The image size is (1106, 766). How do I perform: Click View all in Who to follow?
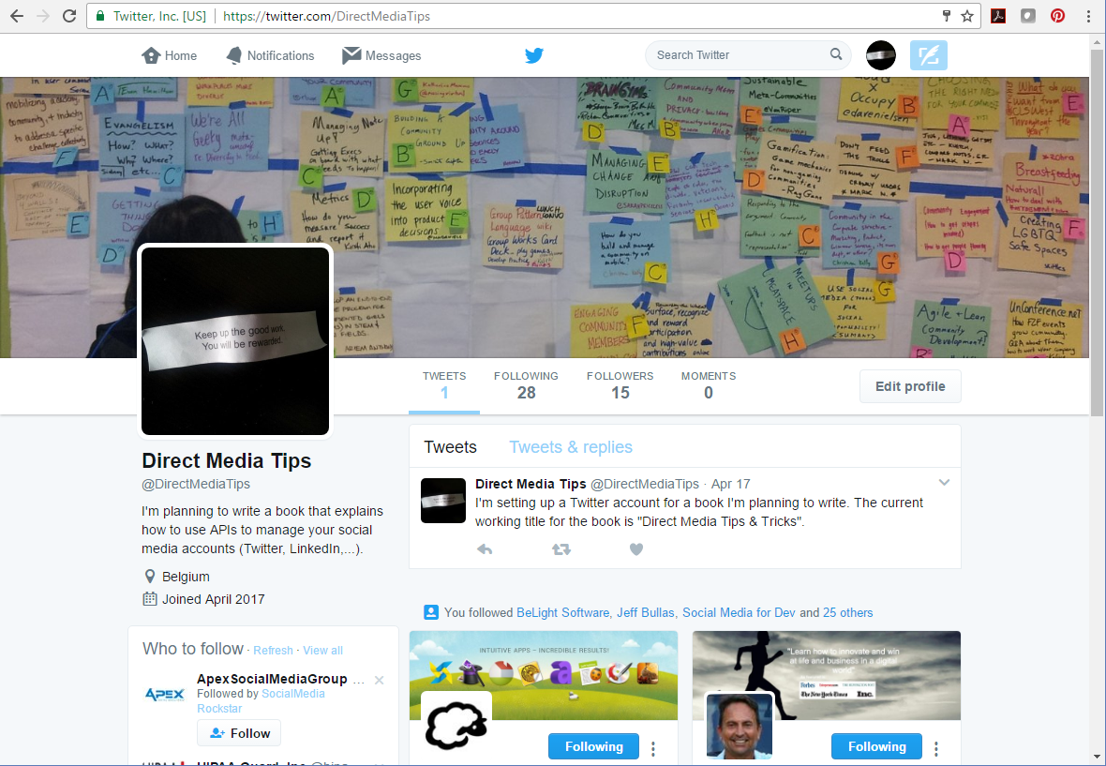click(x=323, y=651)
